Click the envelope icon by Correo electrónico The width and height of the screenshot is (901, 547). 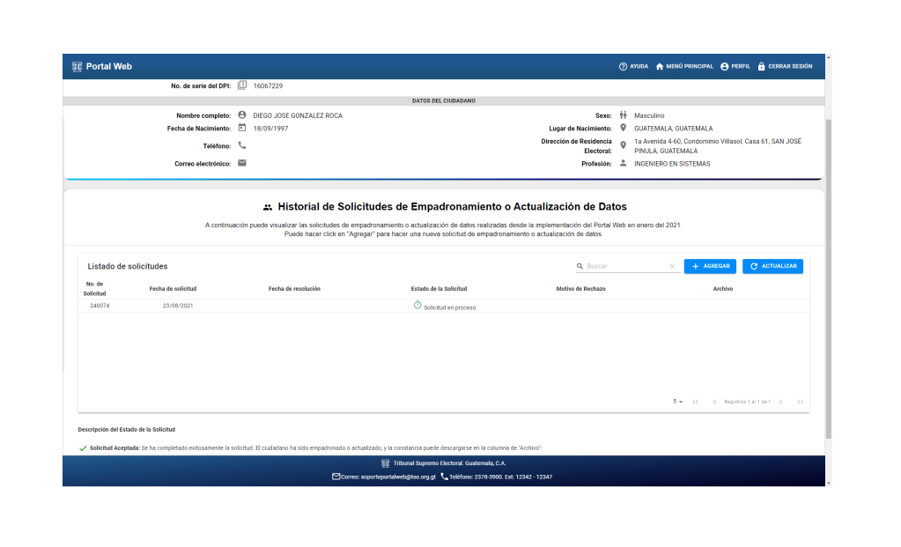(x=242, y=163)
